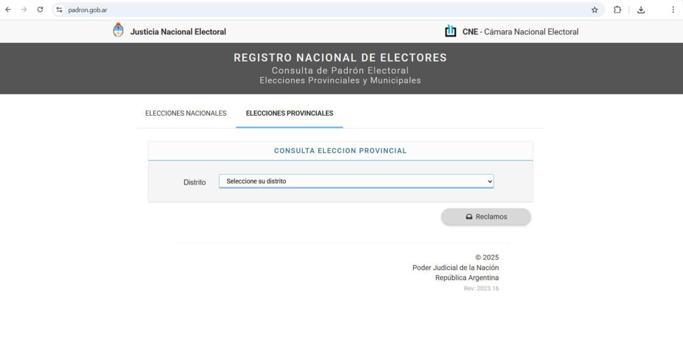Viewport: 683px width, 349px height.
Task: Click the browser forward arrow
Action: 24,9
